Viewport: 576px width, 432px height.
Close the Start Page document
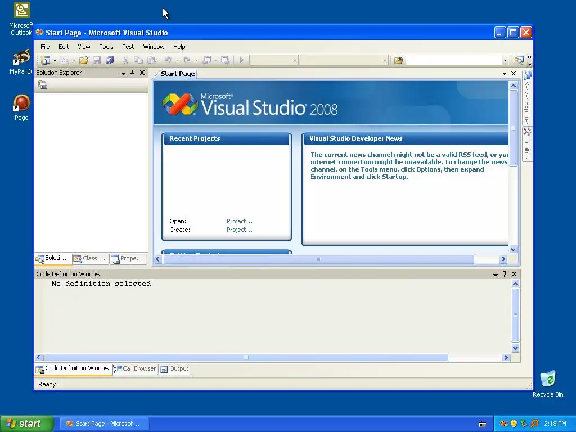[514, 74]
